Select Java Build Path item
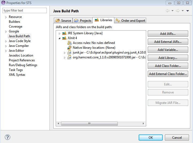Viewport: 193px width, 143px height. point(19,36)
